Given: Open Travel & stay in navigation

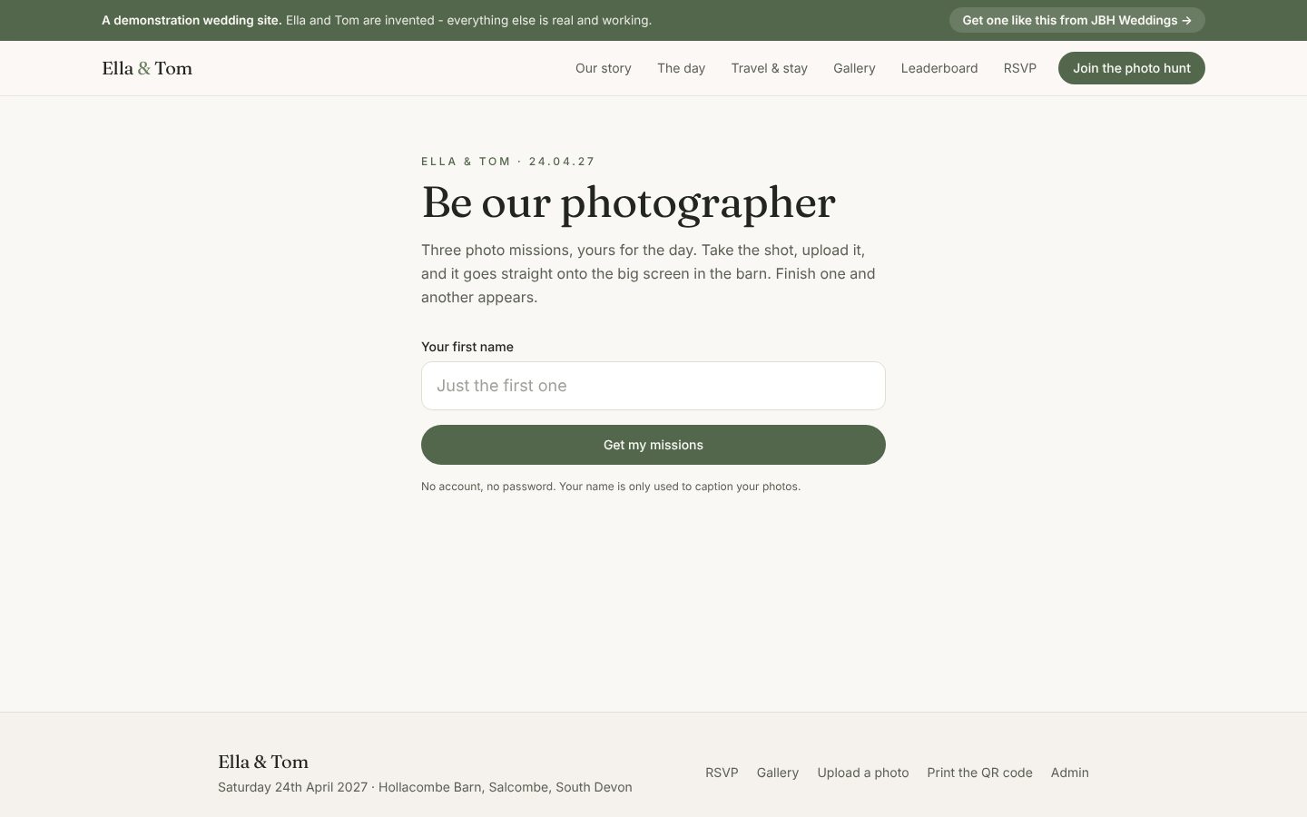Looking at the screenshot, I should [x=769, y=68].
